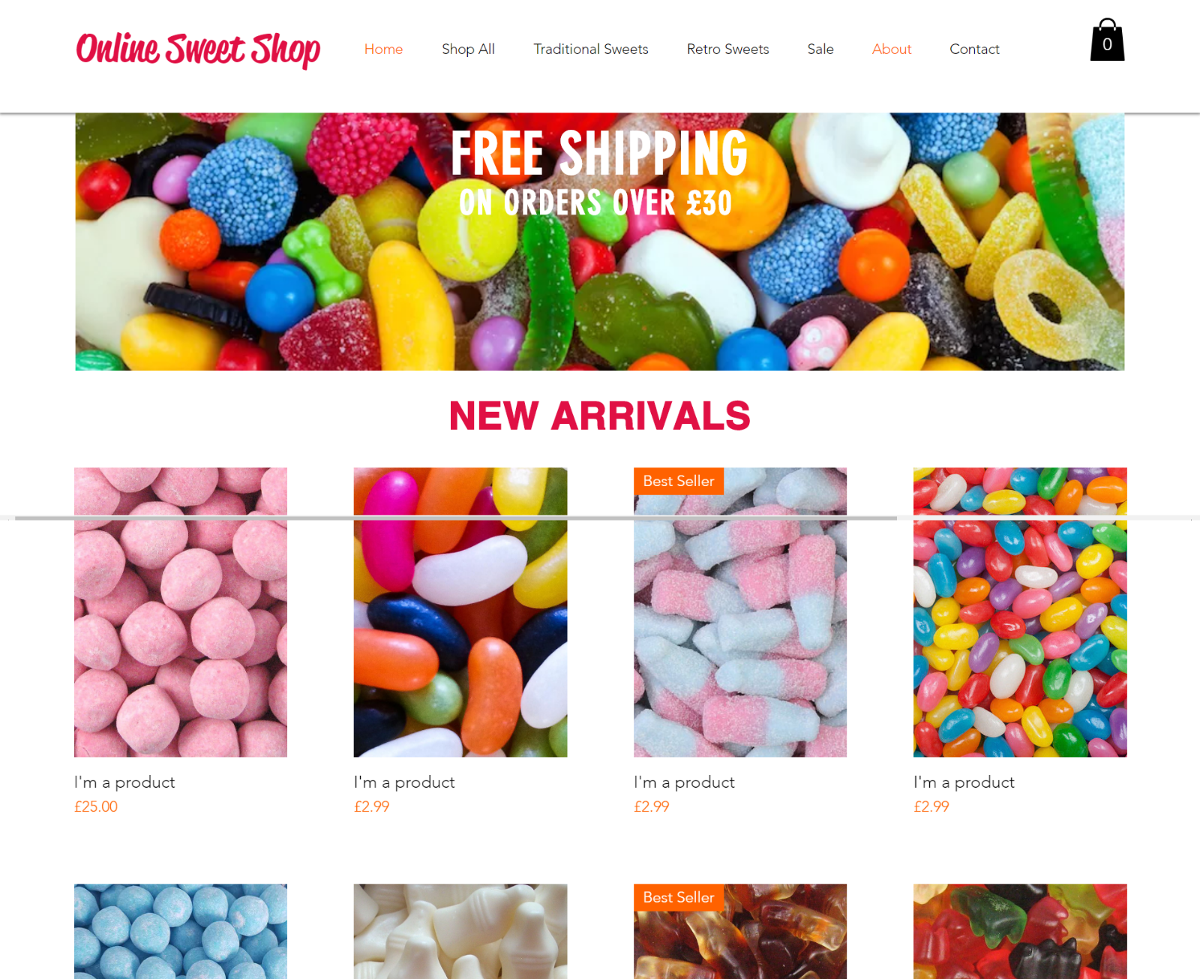Click the Online Sweet Shop logo
The width and height of the screenshot is (1200, 979).
[x=198, y=50]
